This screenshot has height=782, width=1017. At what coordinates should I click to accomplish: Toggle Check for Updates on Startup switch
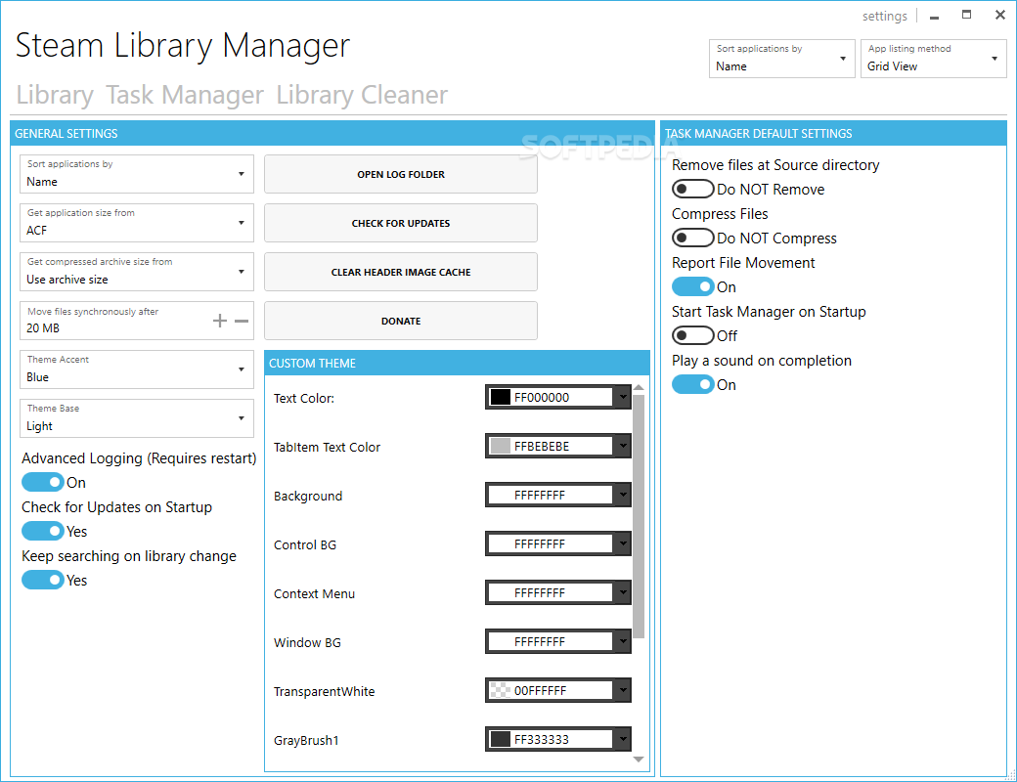43,531
